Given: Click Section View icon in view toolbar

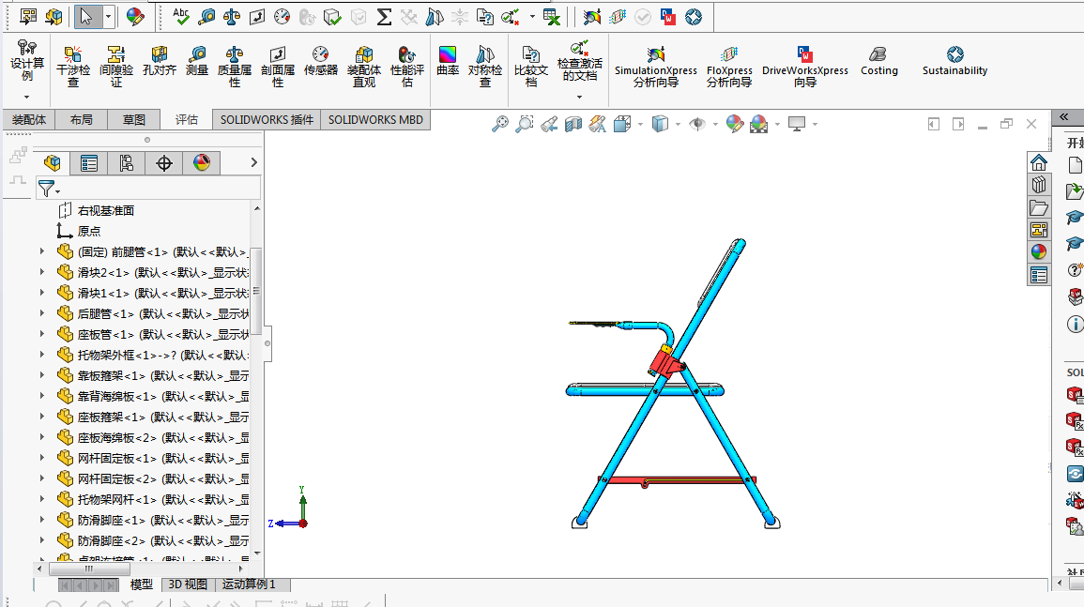Looking at the screenshot, I should point(573,125).
